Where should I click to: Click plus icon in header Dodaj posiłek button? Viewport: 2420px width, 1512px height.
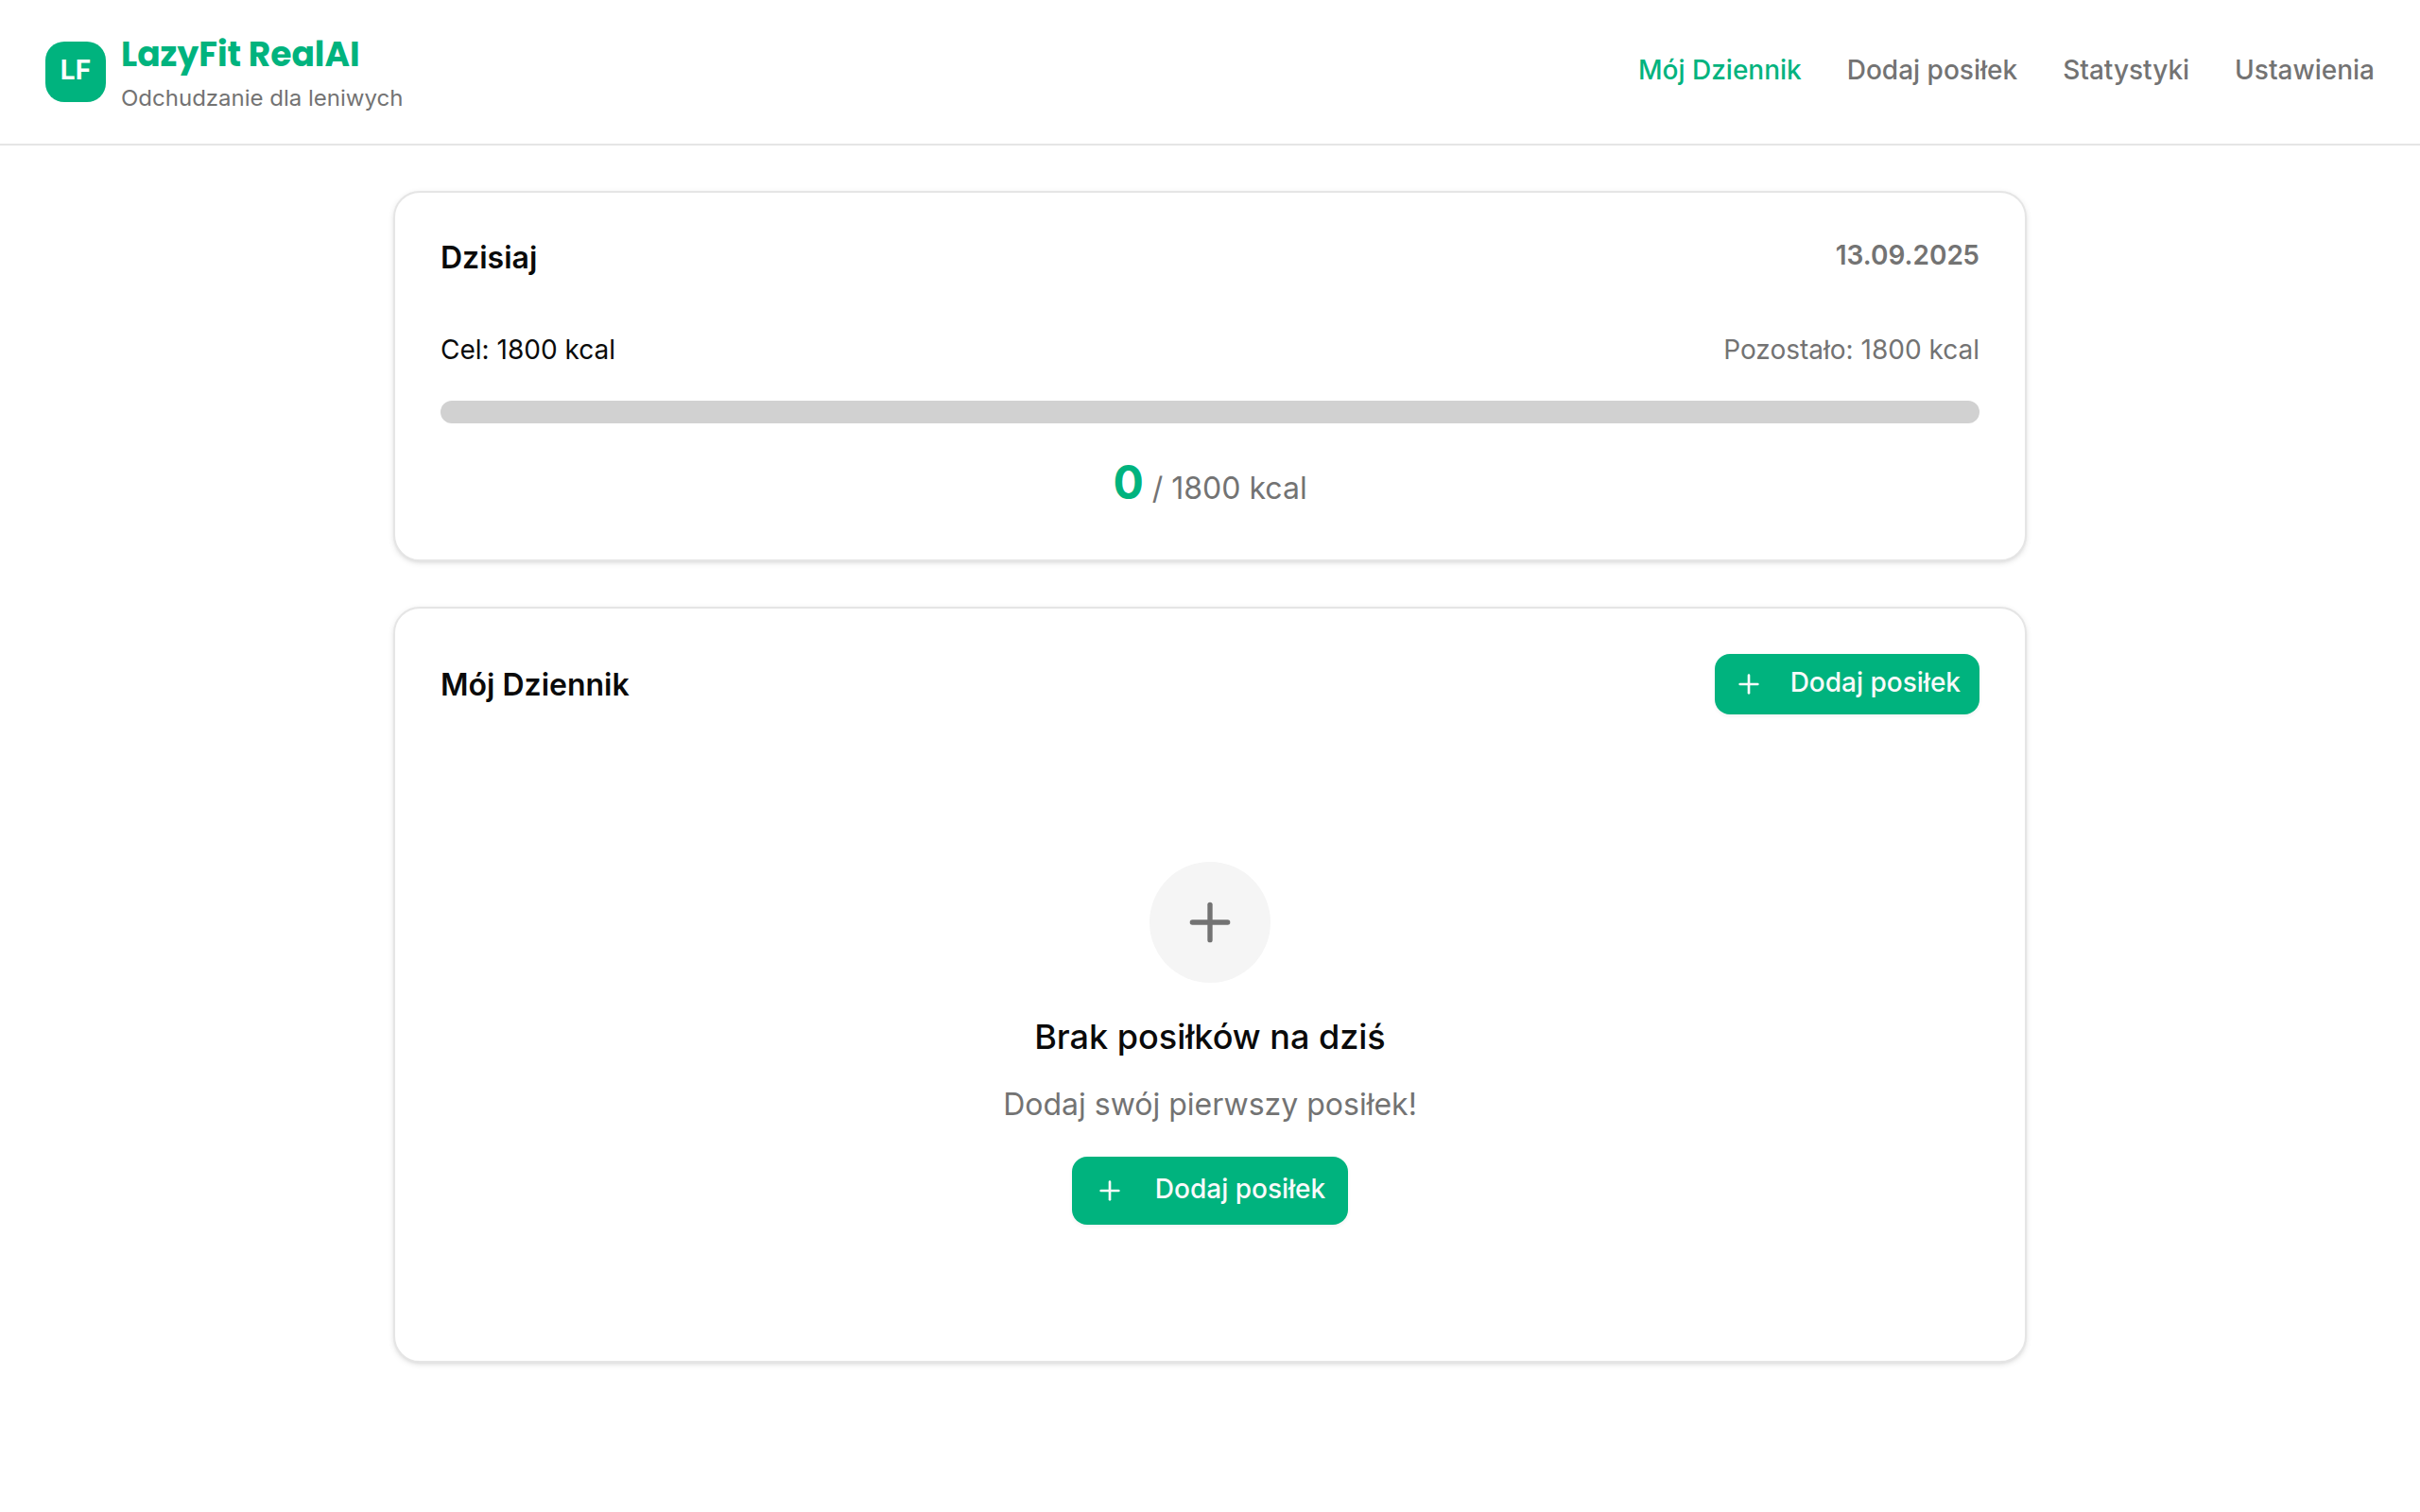(x=1748, y=684)
